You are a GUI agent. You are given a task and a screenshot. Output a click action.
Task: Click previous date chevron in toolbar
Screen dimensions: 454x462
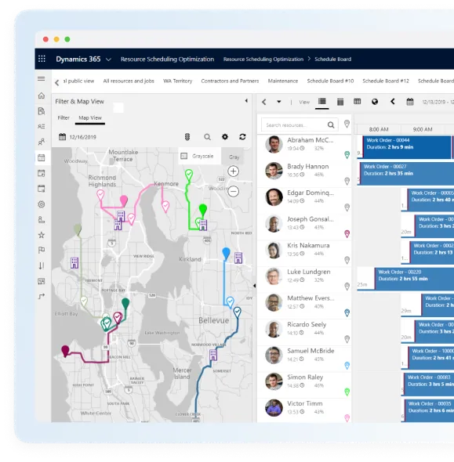(393, 102)
